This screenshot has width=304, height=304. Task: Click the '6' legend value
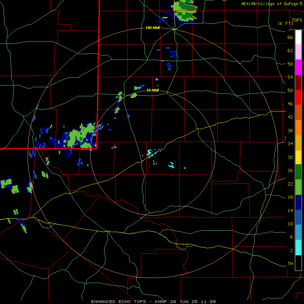291,237
